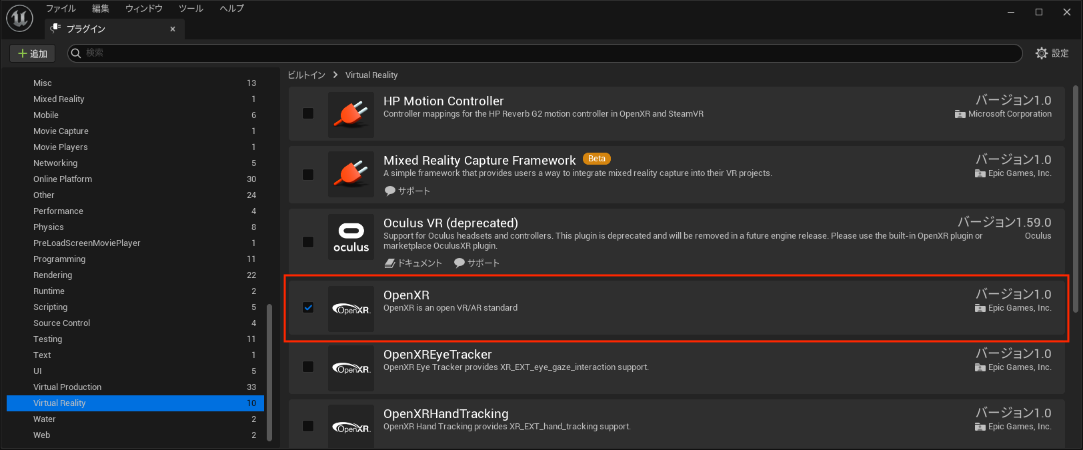
Task: Select the UI category
Action: pos(135,371)
